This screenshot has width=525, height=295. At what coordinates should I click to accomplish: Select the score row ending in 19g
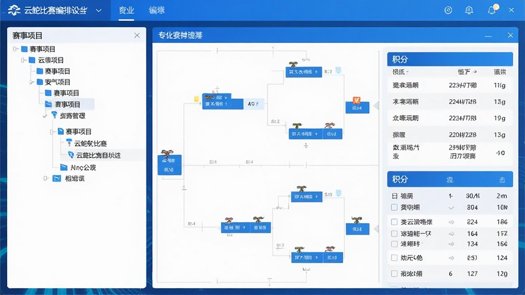pyautogui.click(x=450, y=118)
